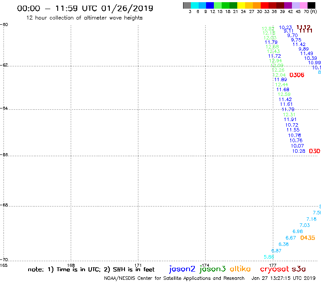This screenshot has height=282, width=321.
Task: Click the 168 longitude axis label
Action: click(x=71, y=265)
